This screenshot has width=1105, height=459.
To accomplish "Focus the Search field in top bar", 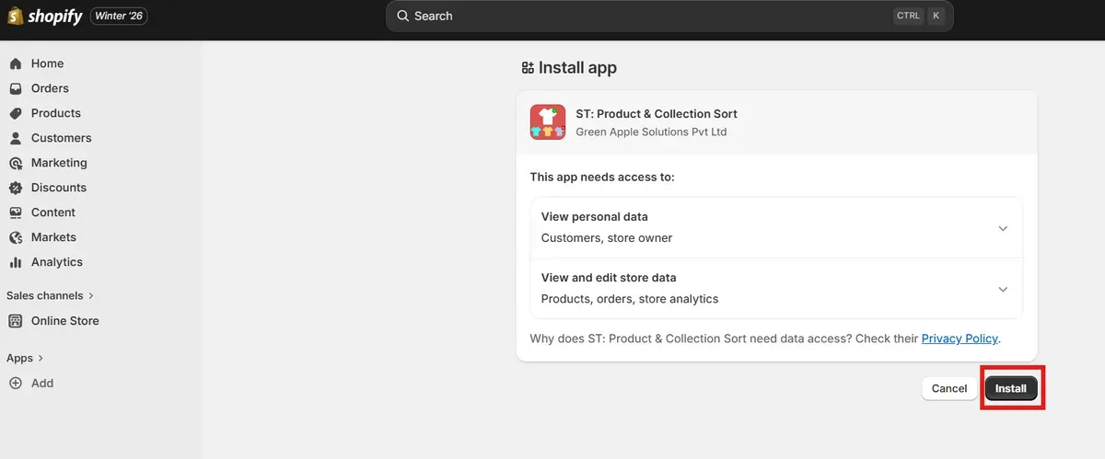I will tap(669, 16).
